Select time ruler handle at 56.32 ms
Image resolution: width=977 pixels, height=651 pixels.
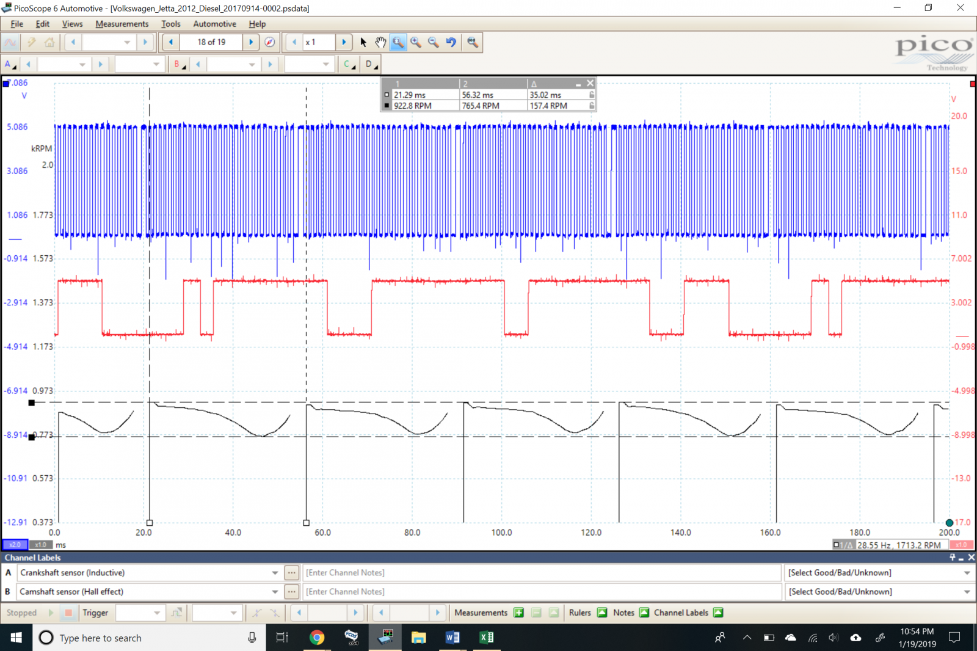pyautogui.click(x=307, y=523)
